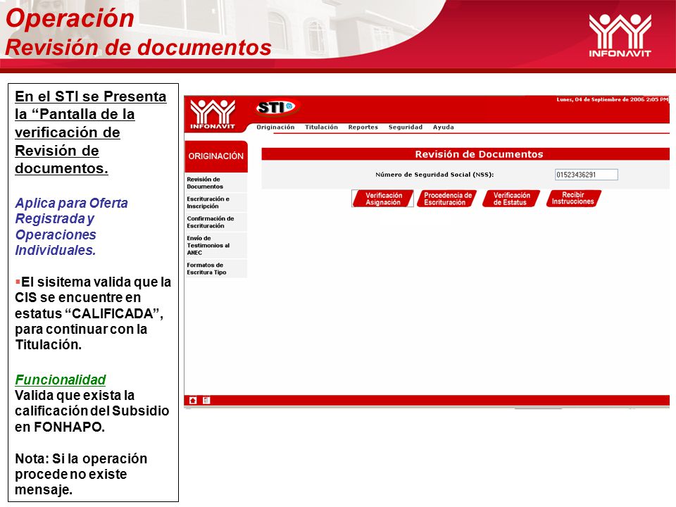The image size is (676, 507).
Task: Select the ORIGINACIÓN sidebar header
Action: [216, 156]
